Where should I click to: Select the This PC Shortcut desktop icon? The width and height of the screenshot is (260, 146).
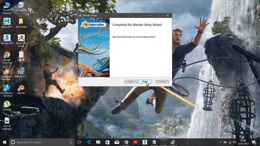pyautogui.click(x=7, y=8)
